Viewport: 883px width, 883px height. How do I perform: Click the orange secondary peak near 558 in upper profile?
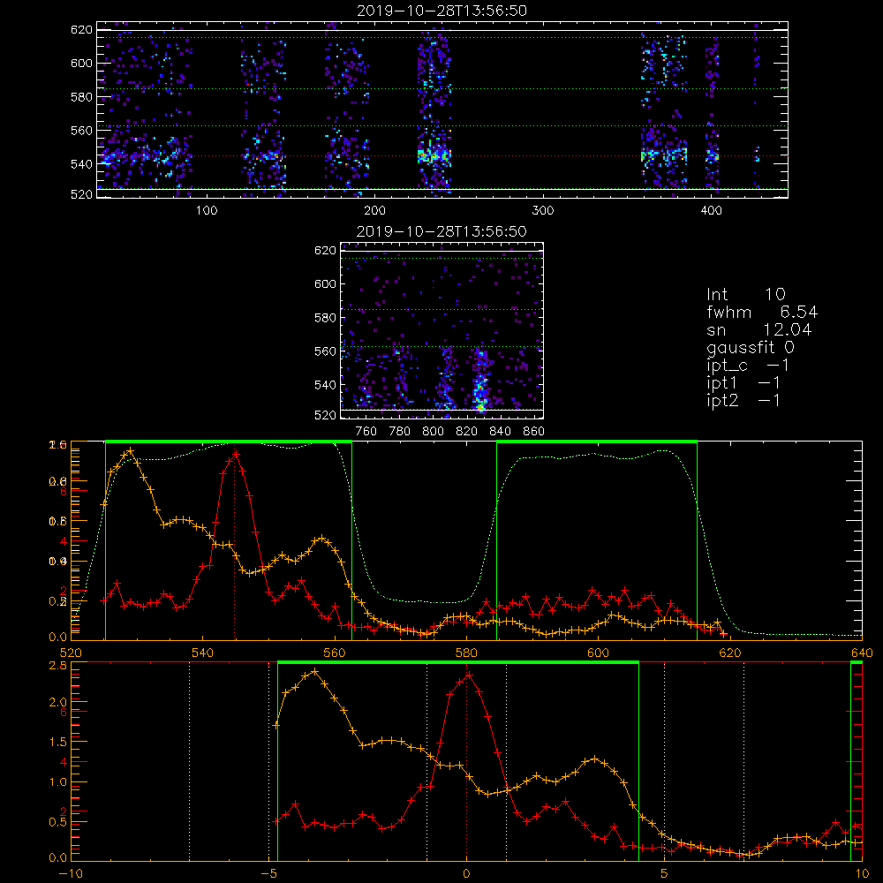click(321, 539)
